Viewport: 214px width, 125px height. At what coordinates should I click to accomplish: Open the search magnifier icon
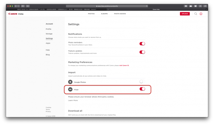196,14
